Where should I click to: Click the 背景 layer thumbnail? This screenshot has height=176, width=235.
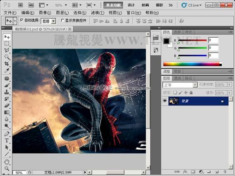[x=174, y=101]
